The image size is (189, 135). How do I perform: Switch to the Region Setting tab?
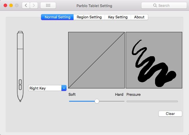click(89, 17)
